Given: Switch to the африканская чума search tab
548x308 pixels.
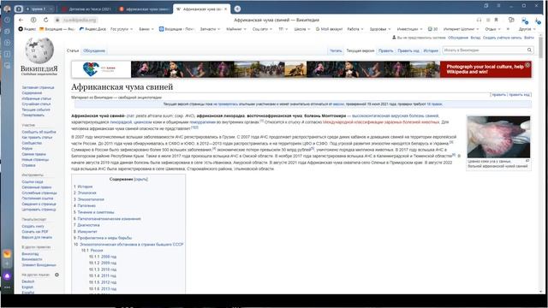Looking at the screenshot, I should click(144, 9).
